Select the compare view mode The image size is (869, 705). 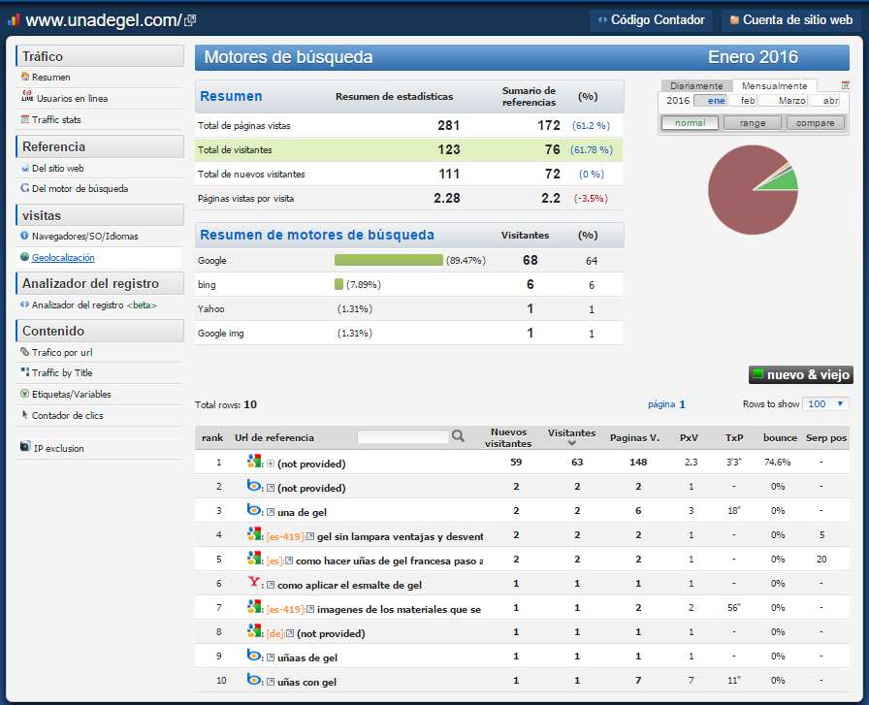[816, 122]
